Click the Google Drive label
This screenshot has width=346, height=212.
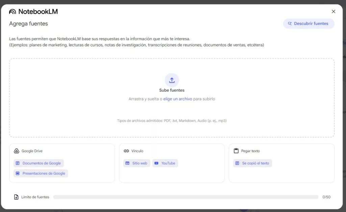tap(32, 151)
